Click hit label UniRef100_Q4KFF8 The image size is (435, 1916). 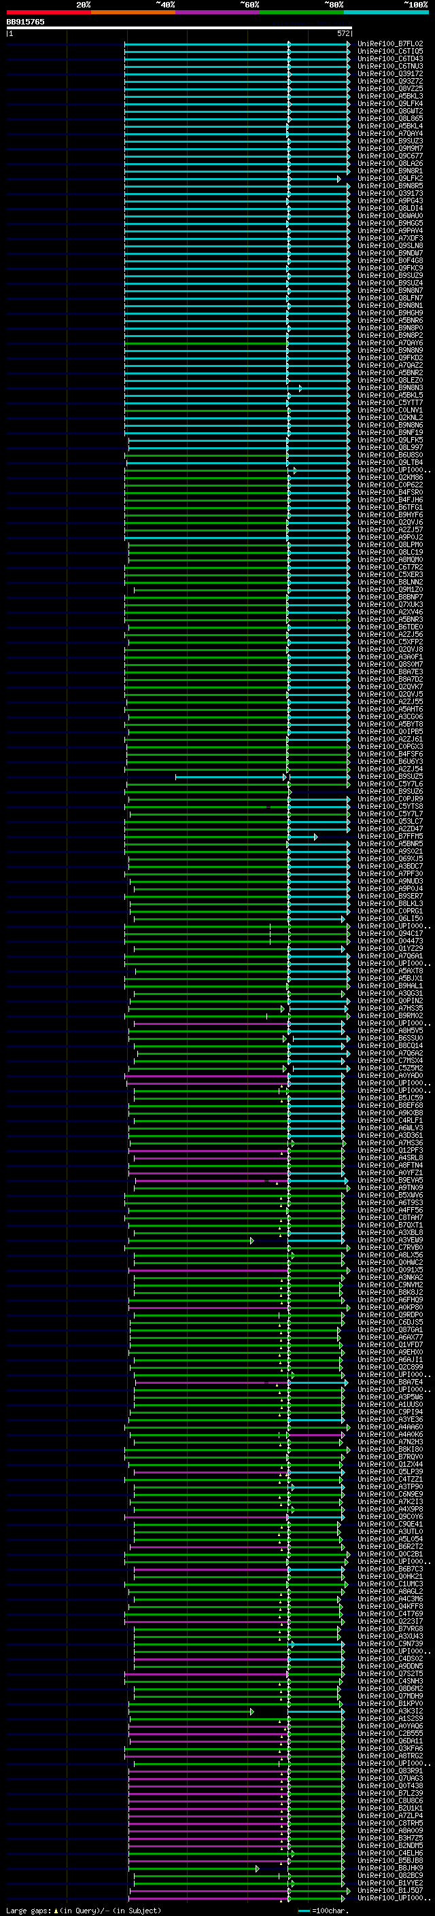[390, 1606]
